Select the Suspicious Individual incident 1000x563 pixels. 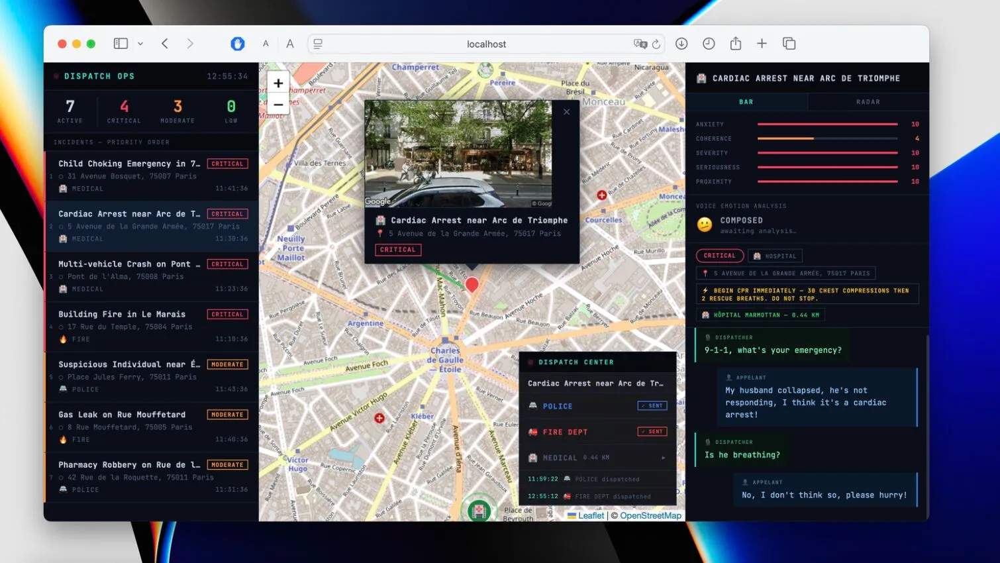point(152,377)
